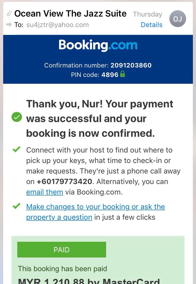The width and height of the screenshot is (196, 284).
Task: Click the green PAID button
Action: coord(62,250)
